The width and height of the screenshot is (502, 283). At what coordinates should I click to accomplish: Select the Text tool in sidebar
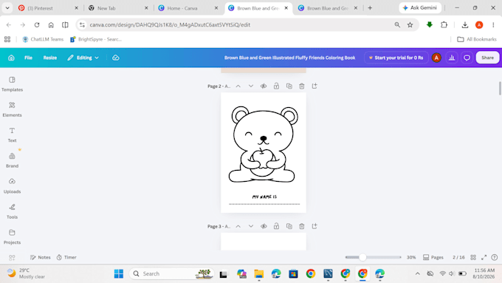point(12,135)
